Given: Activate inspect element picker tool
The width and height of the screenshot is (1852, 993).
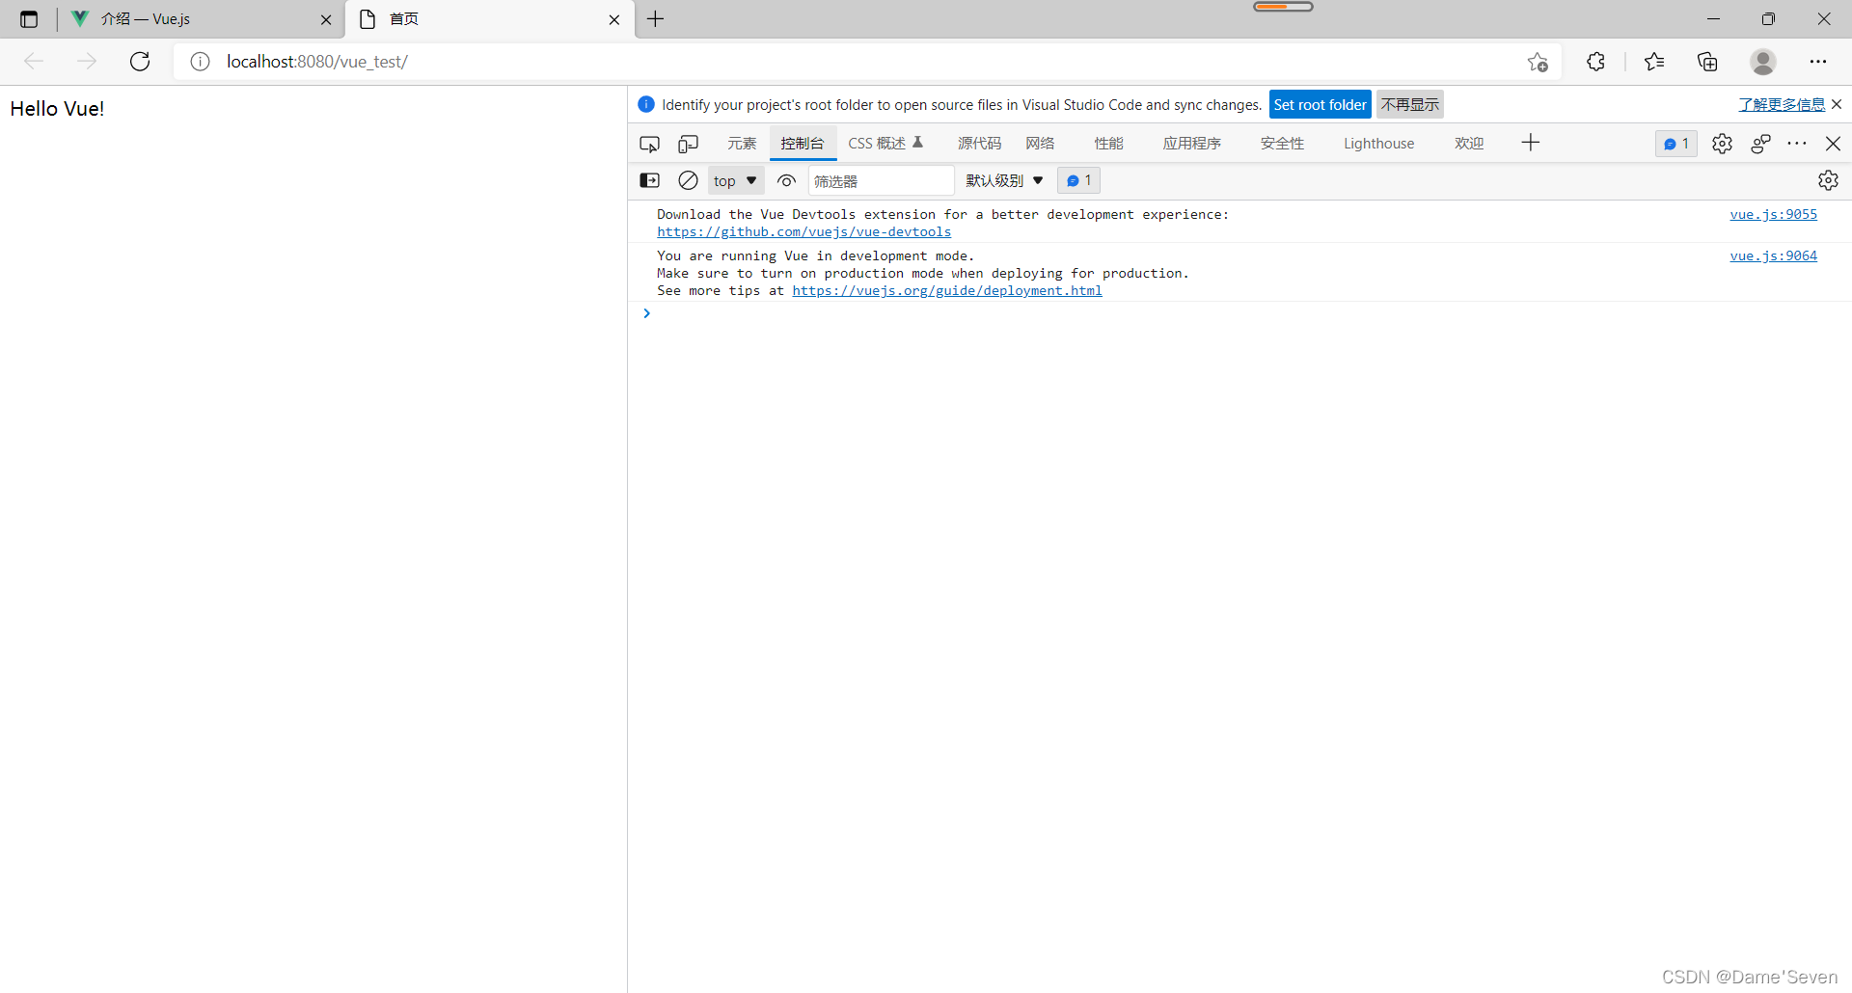Looking at the screenshot, I should [649, 144].
